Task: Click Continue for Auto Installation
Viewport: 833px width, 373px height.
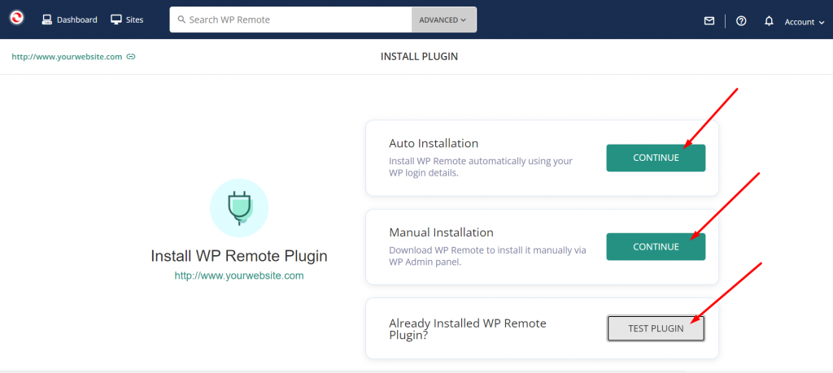Action: 656,158
